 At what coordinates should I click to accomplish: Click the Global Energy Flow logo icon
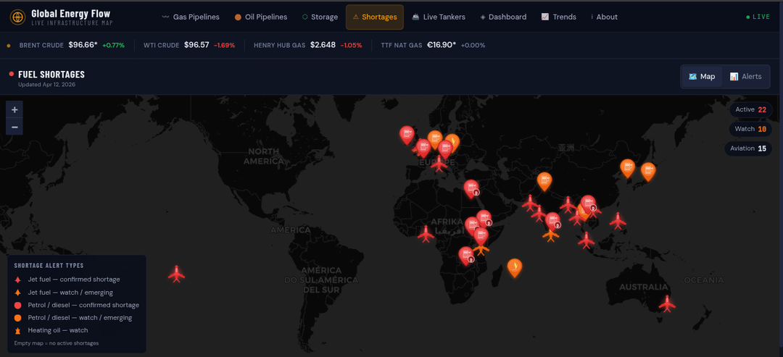pos(17,17)
